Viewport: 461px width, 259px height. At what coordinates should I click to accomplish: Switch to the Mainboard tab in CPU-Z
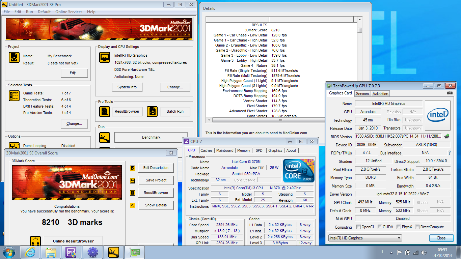coord(225,150)
